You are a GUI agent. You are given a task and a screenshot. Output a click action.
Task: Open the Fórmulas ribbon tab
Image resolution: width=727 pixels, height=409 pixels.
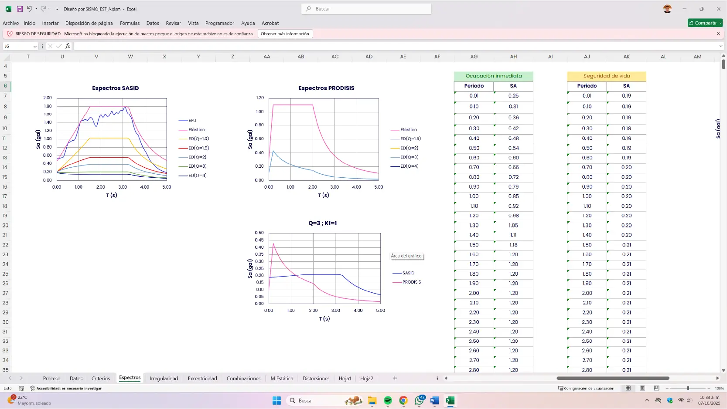[x=130, y=23]
